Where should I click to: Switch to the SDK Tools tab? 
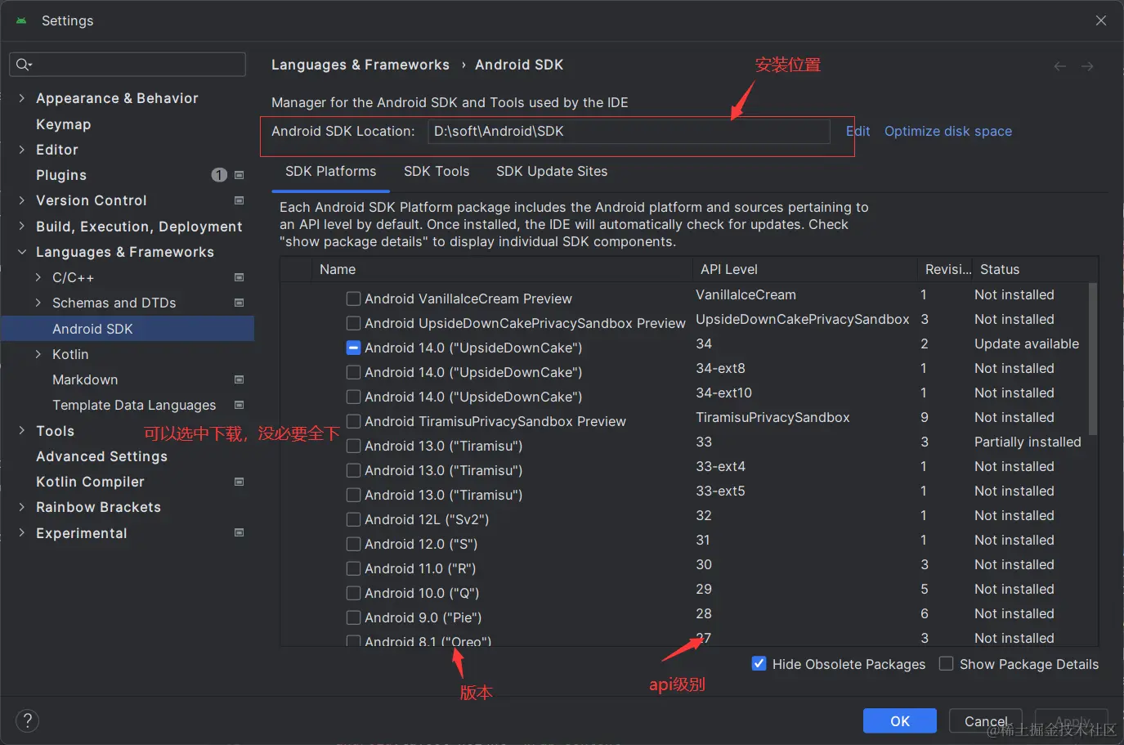click(x=437, y=171)
